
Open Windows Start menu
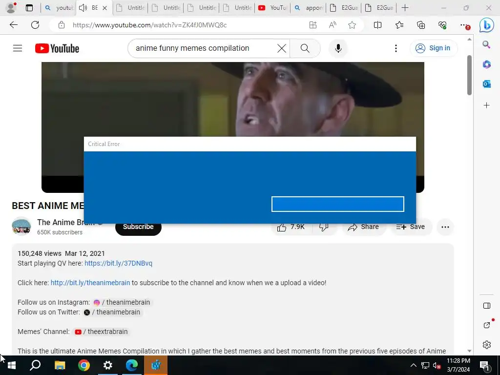click(x=12, y=365)
